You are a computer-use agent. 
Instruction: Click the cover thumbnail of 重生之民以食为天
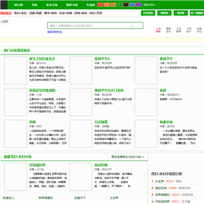click(15, 70)
